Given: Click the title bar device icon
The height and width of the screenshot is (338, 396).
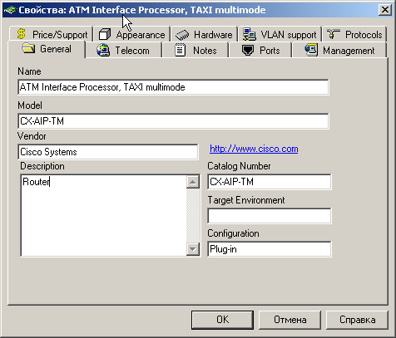Looking at the screenshot, I should 10,10.
